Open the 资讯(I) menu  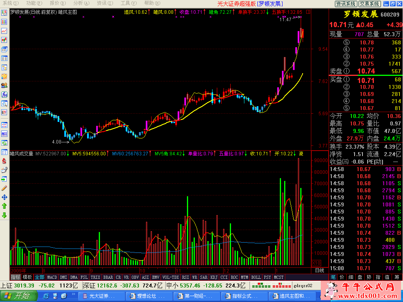(x=105, y=3)
